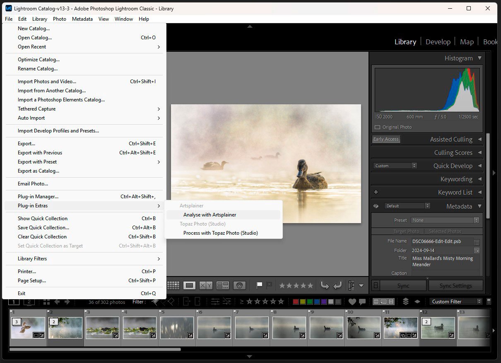This screenshot has width=501, height=363.
Task: Select the Loupe view icon
Action: (x=189, y=285)
